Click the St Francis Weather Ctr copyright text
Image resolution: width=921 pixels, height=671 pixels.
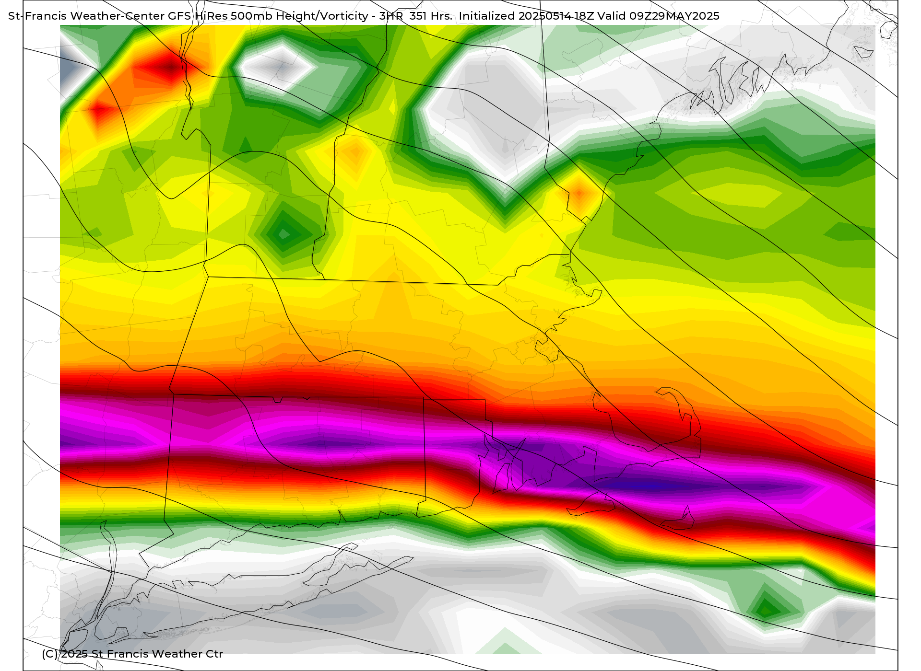[132, 654]
